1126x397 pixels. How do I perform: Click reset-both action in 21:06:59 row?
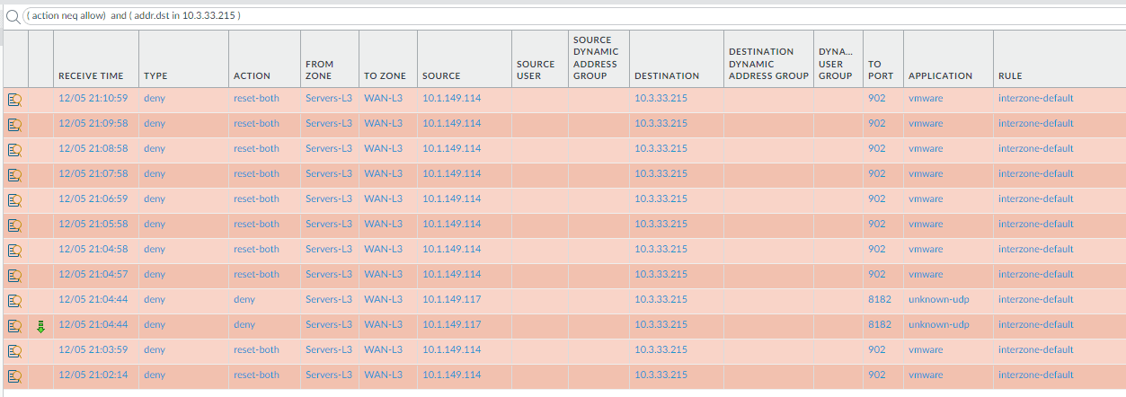click(256, 199)
